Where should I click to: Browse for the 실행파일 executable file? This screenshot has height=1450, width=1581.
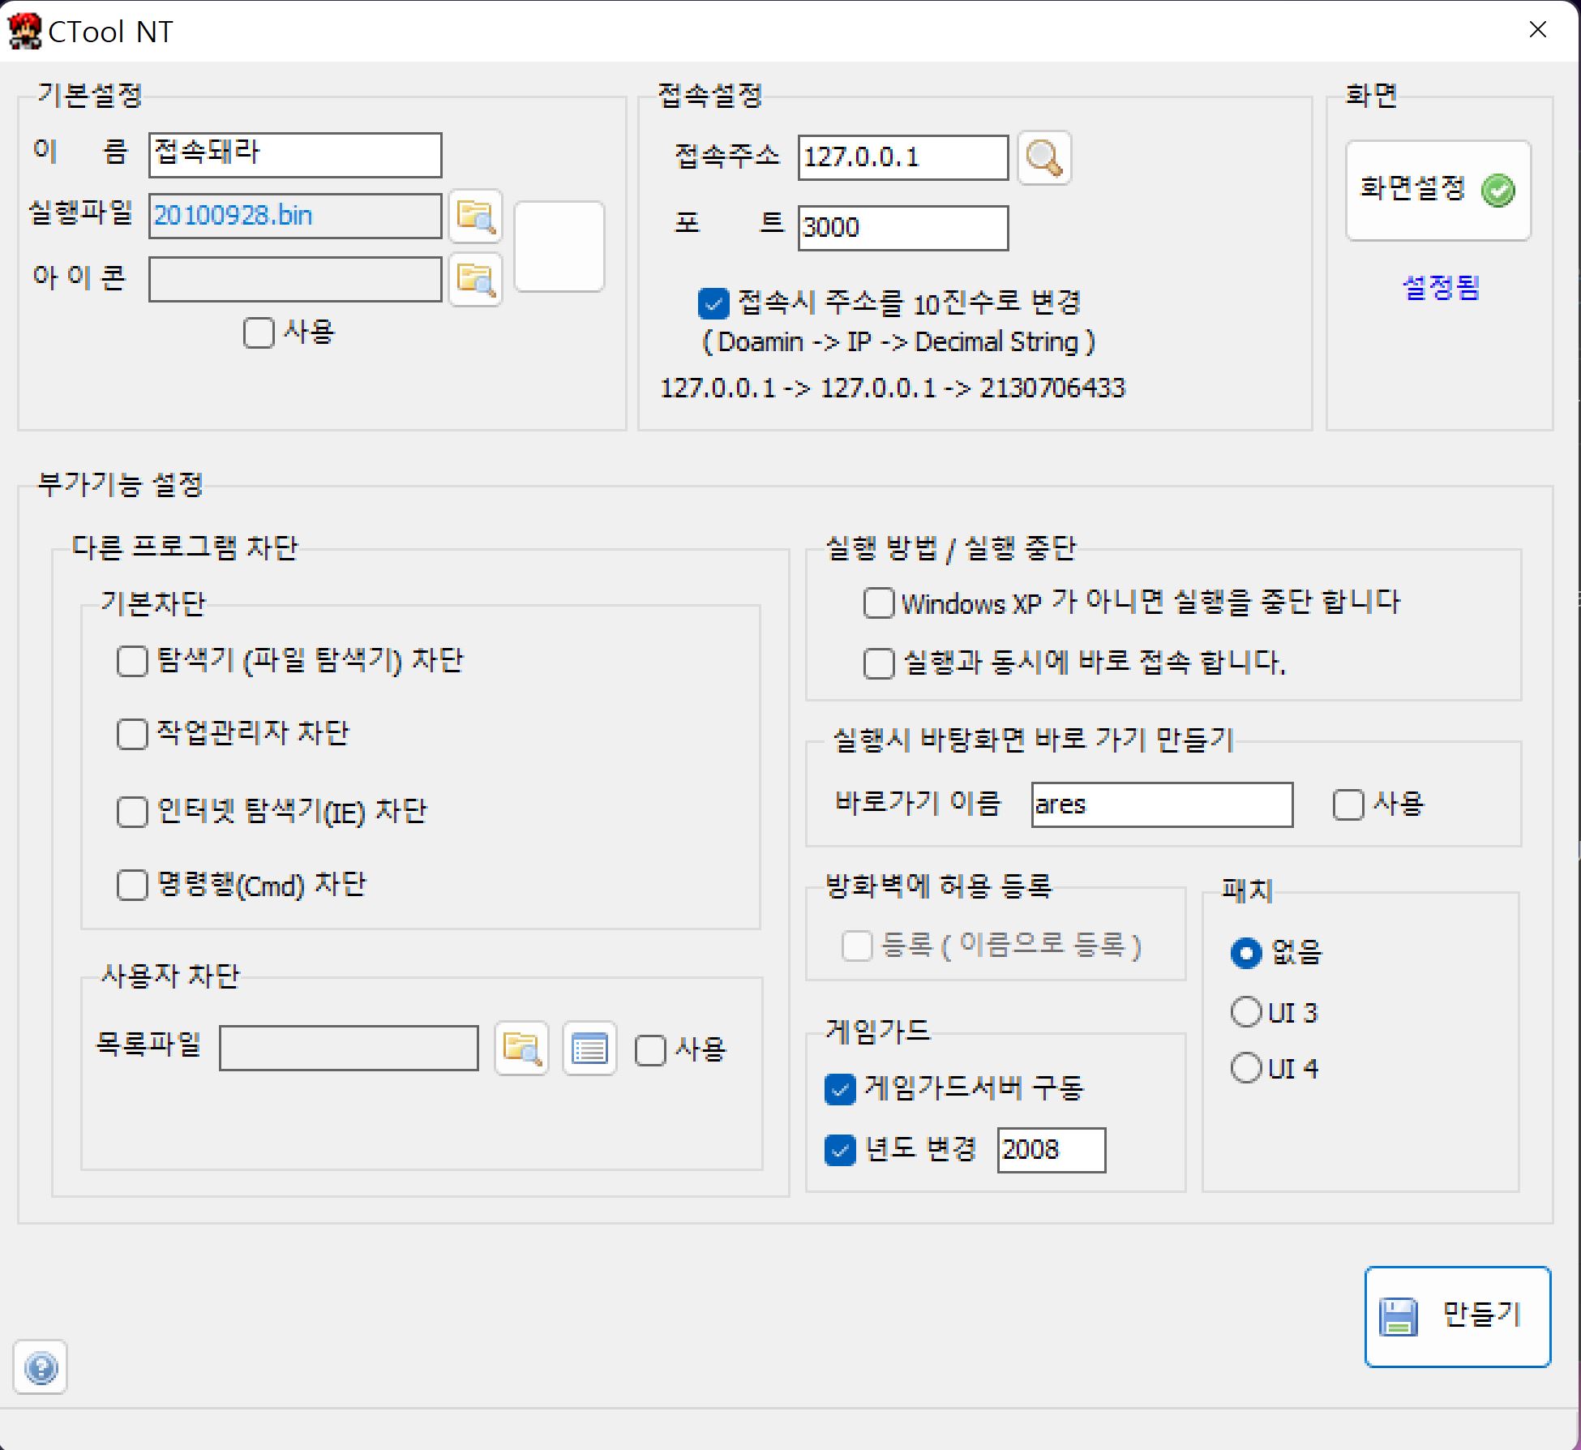[x=476, y=216]
